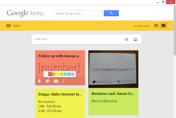Viewport: 176px width, 118px height.
Task: Open the Driggs, Idaho Internet note title
Action: pos(60,94)
